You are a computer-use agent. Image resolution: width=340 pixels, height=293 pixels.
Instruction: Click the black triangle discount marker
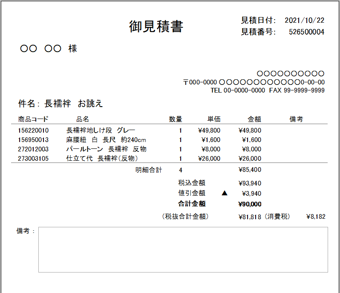[225, 193]
